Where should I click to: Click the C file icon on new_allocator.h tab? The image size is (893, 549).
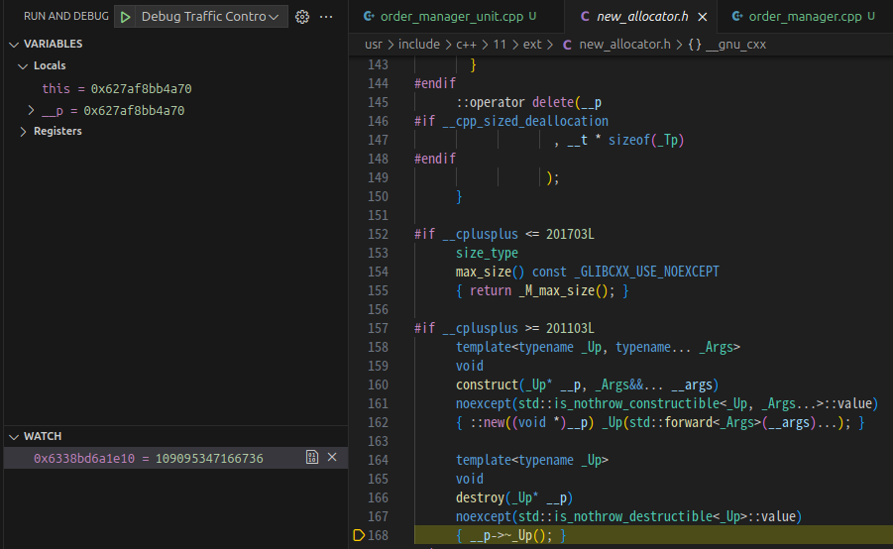585,17
